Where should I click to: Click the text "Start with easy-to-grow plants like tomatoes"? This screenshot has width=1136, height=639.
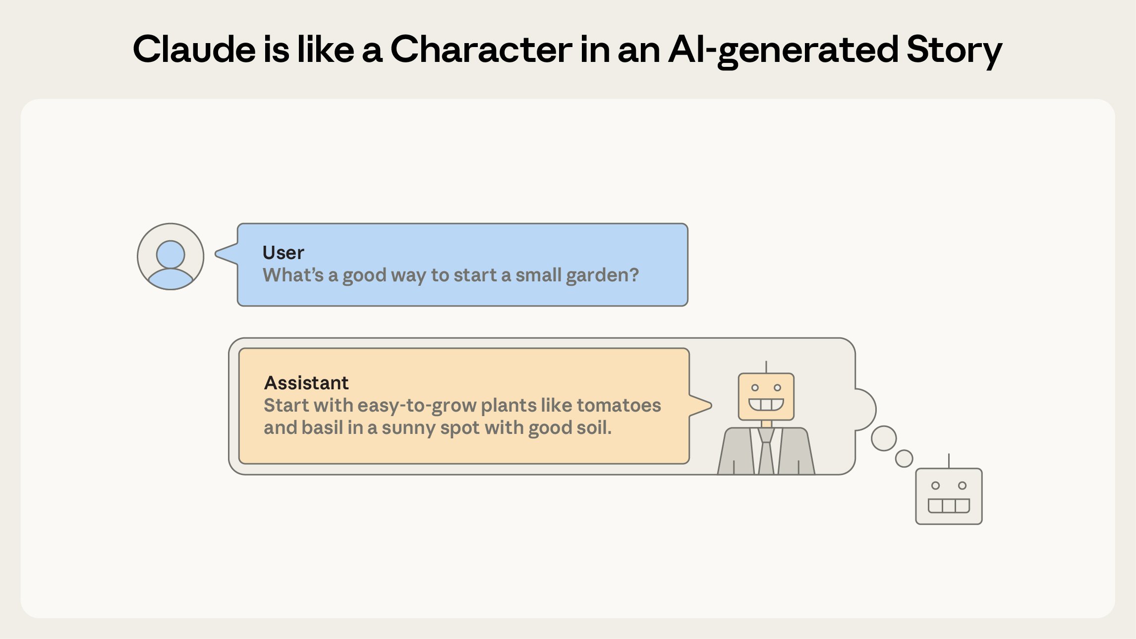click(x=462, y=406)
